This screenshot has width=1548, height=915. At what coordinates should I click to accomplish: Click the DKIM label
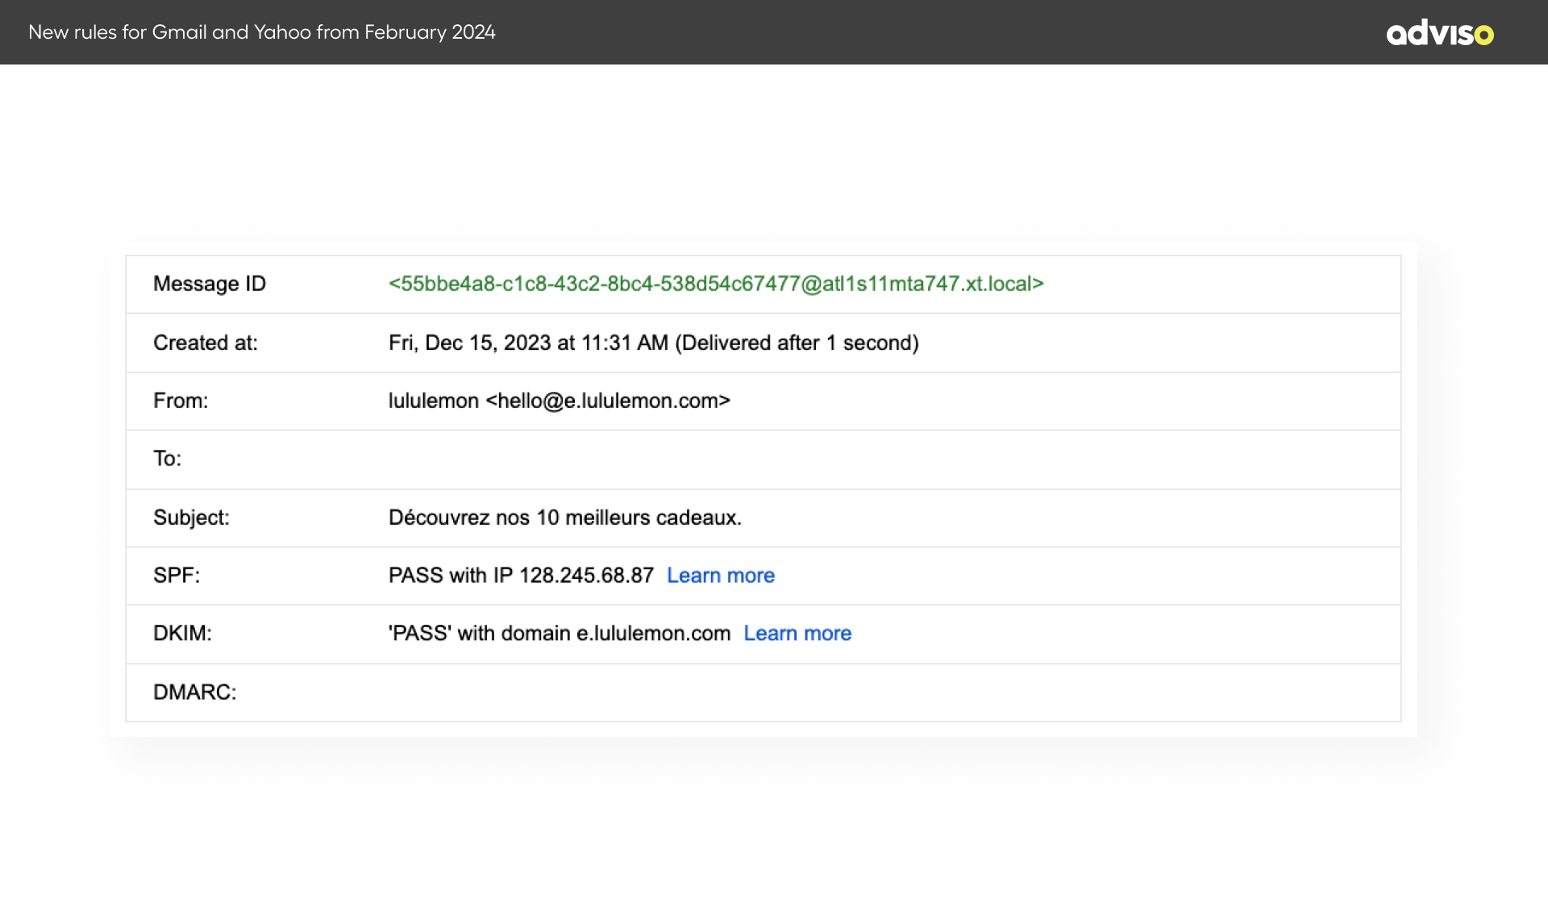[x=182, y=634]
